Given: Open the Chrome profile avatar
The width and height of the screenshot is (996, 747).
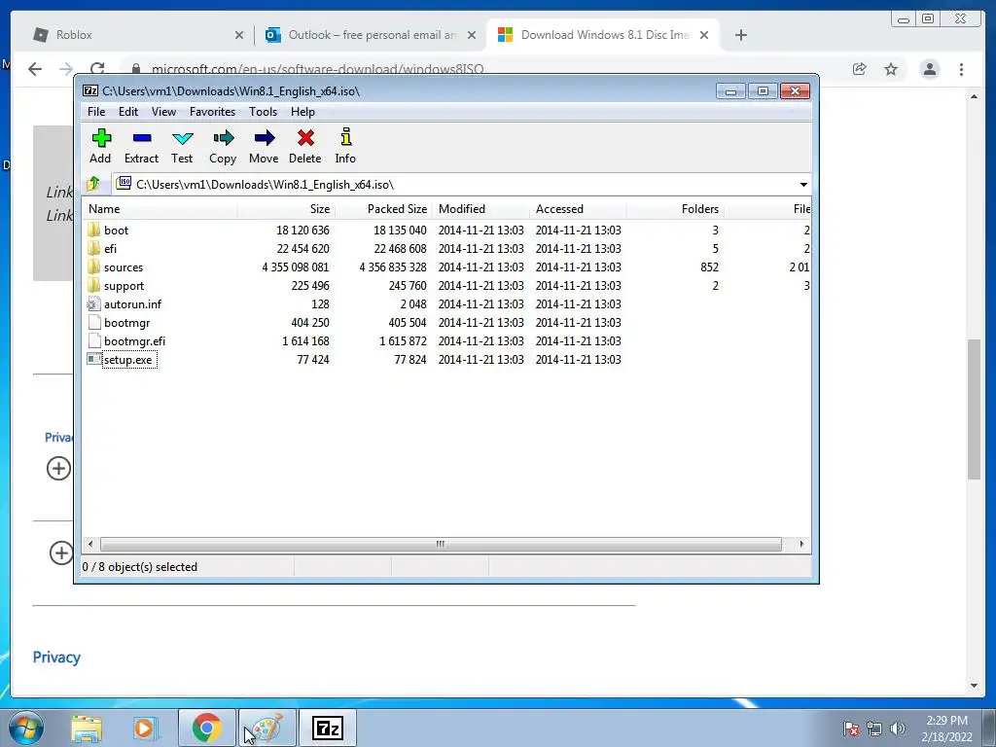Looking at the screenshot, I should pyautogui.click(x=929, y=69).
